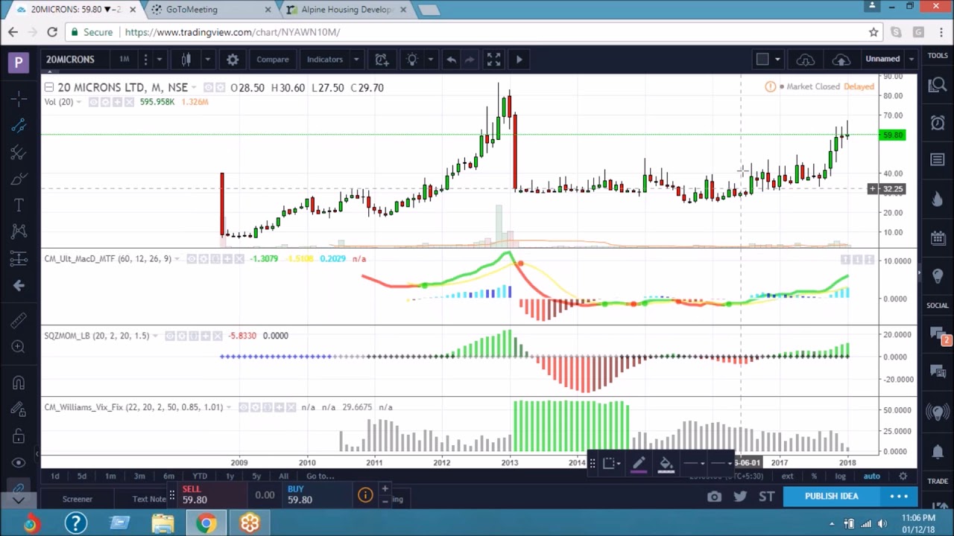Viewport: 954px width, 536px height.
Task: Click the Indicators button
Action: click(x=325, y=60)
